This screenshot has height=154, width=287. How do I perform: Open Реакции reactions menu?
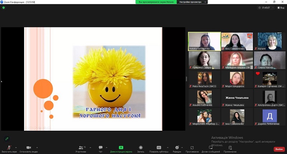(177, 148)
